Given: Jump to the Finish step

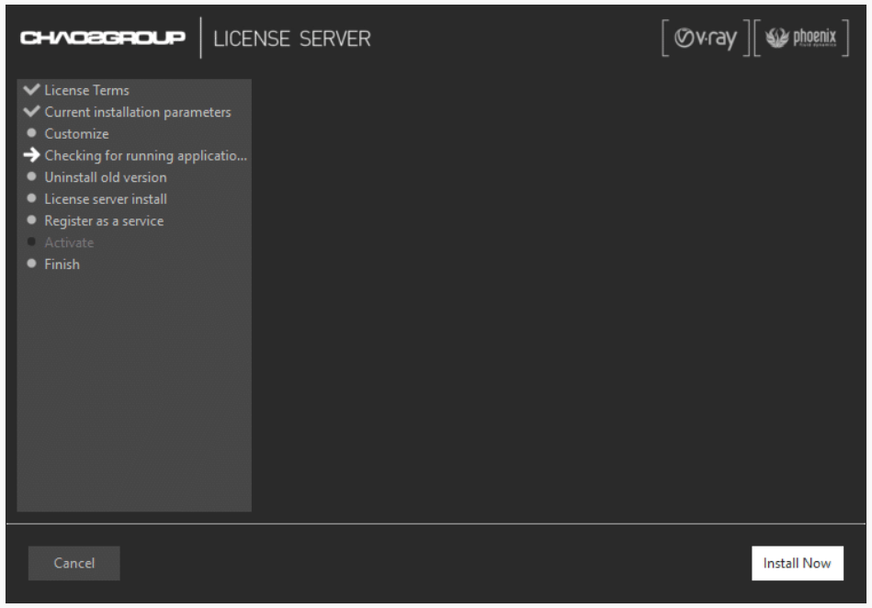Looking at the screenshot, I should coord(62,264).
